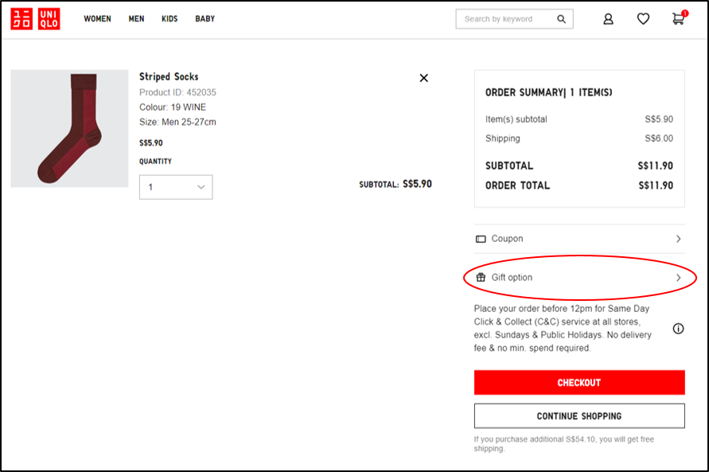
Task: Open the shopping cart icon
Action: (x=678, y=19)
